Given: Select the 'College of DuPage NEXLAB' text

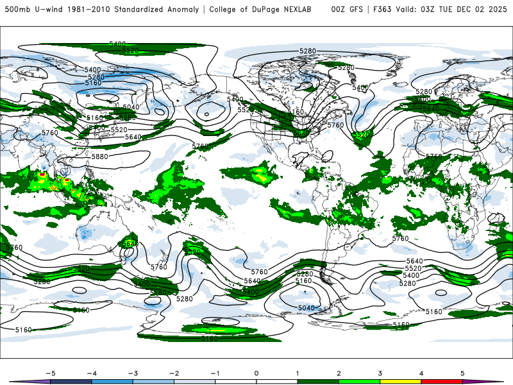Looking at the screenshot, I should tap(260, 10).
